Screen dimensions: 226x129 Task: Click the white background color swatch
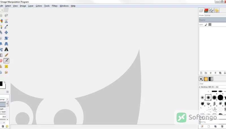click(4, 87)
